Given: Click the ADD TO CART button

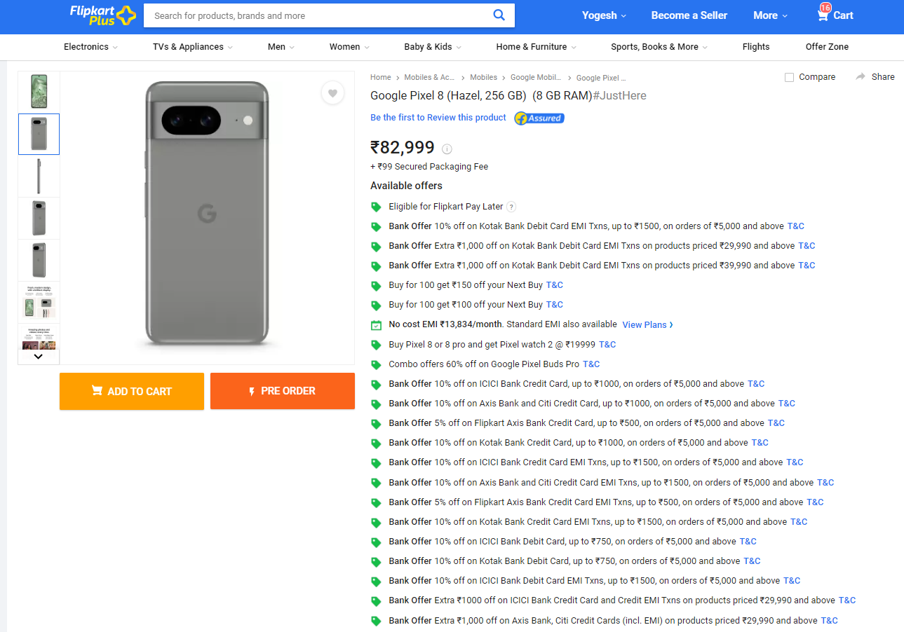Looking at the screenshot, I should coord(132,391).
